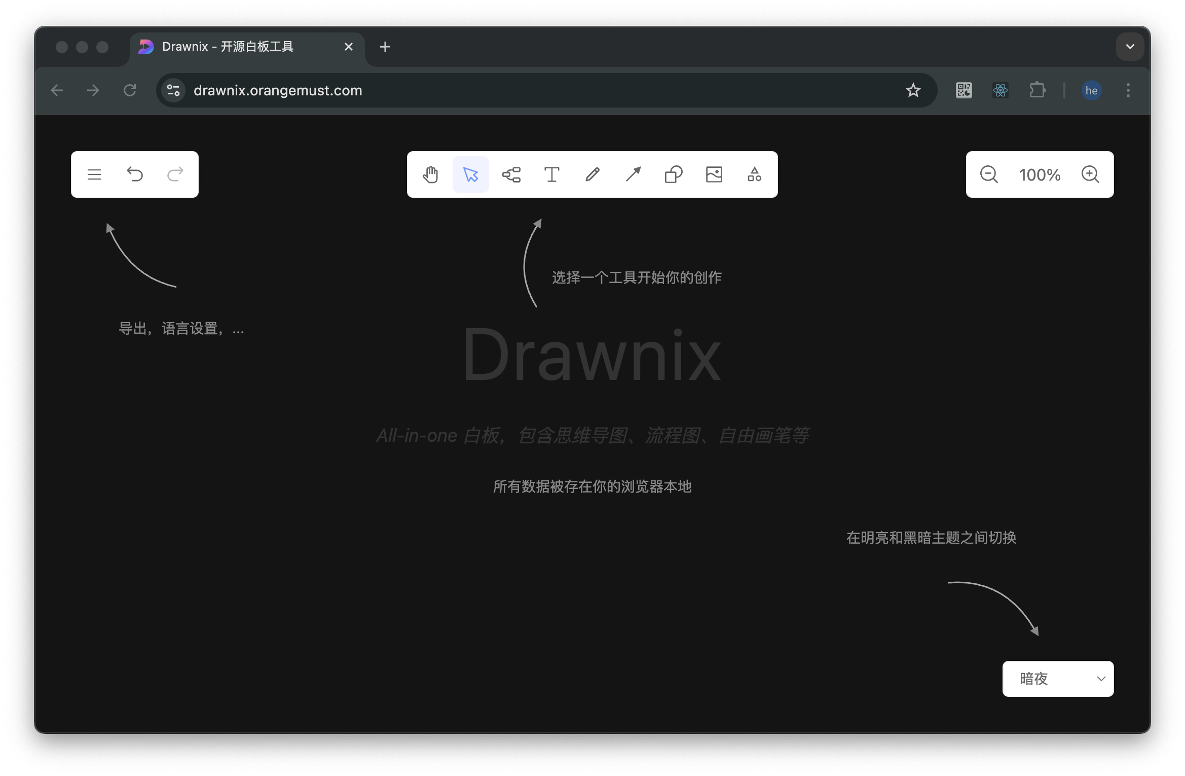The width and height of the screenshot is (1185, 776).
Task: Open the Mind map tool
Action: tap(511, 174)
